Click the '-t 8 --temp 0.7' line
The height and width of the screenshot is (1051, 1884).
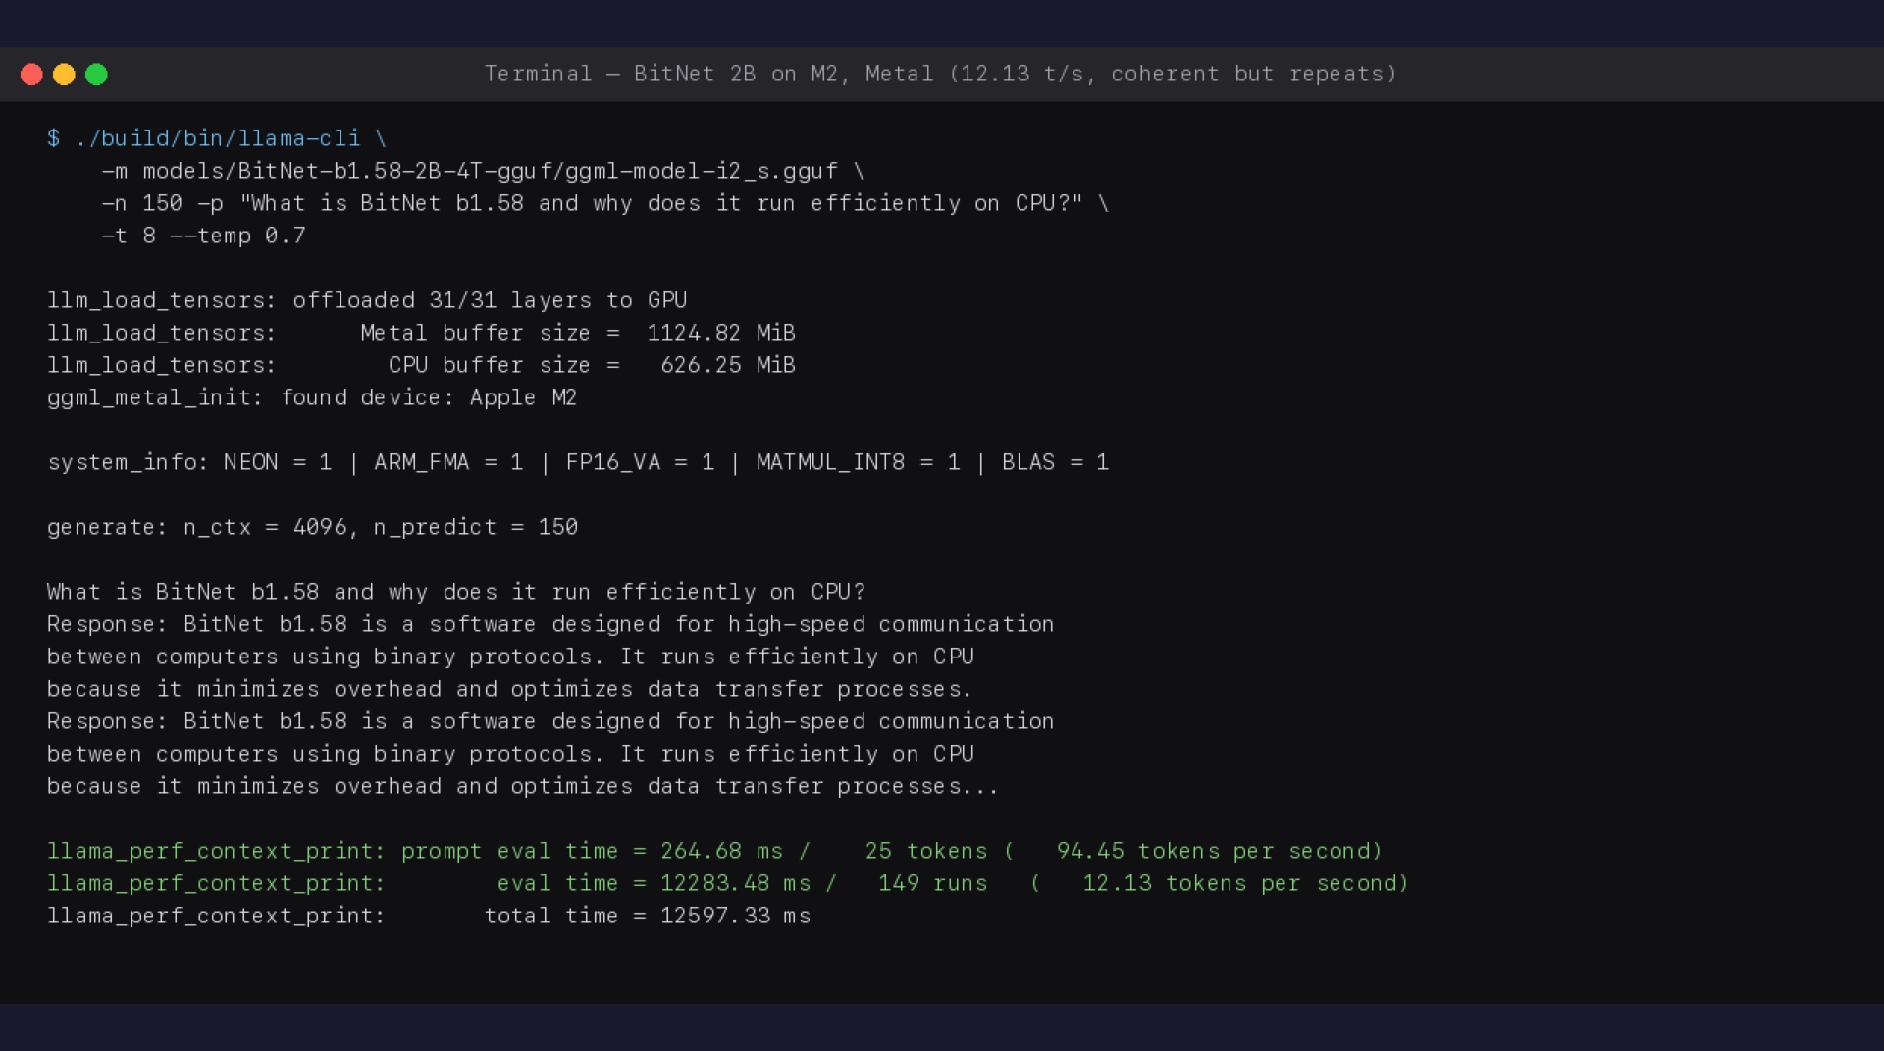pos(203,236)
